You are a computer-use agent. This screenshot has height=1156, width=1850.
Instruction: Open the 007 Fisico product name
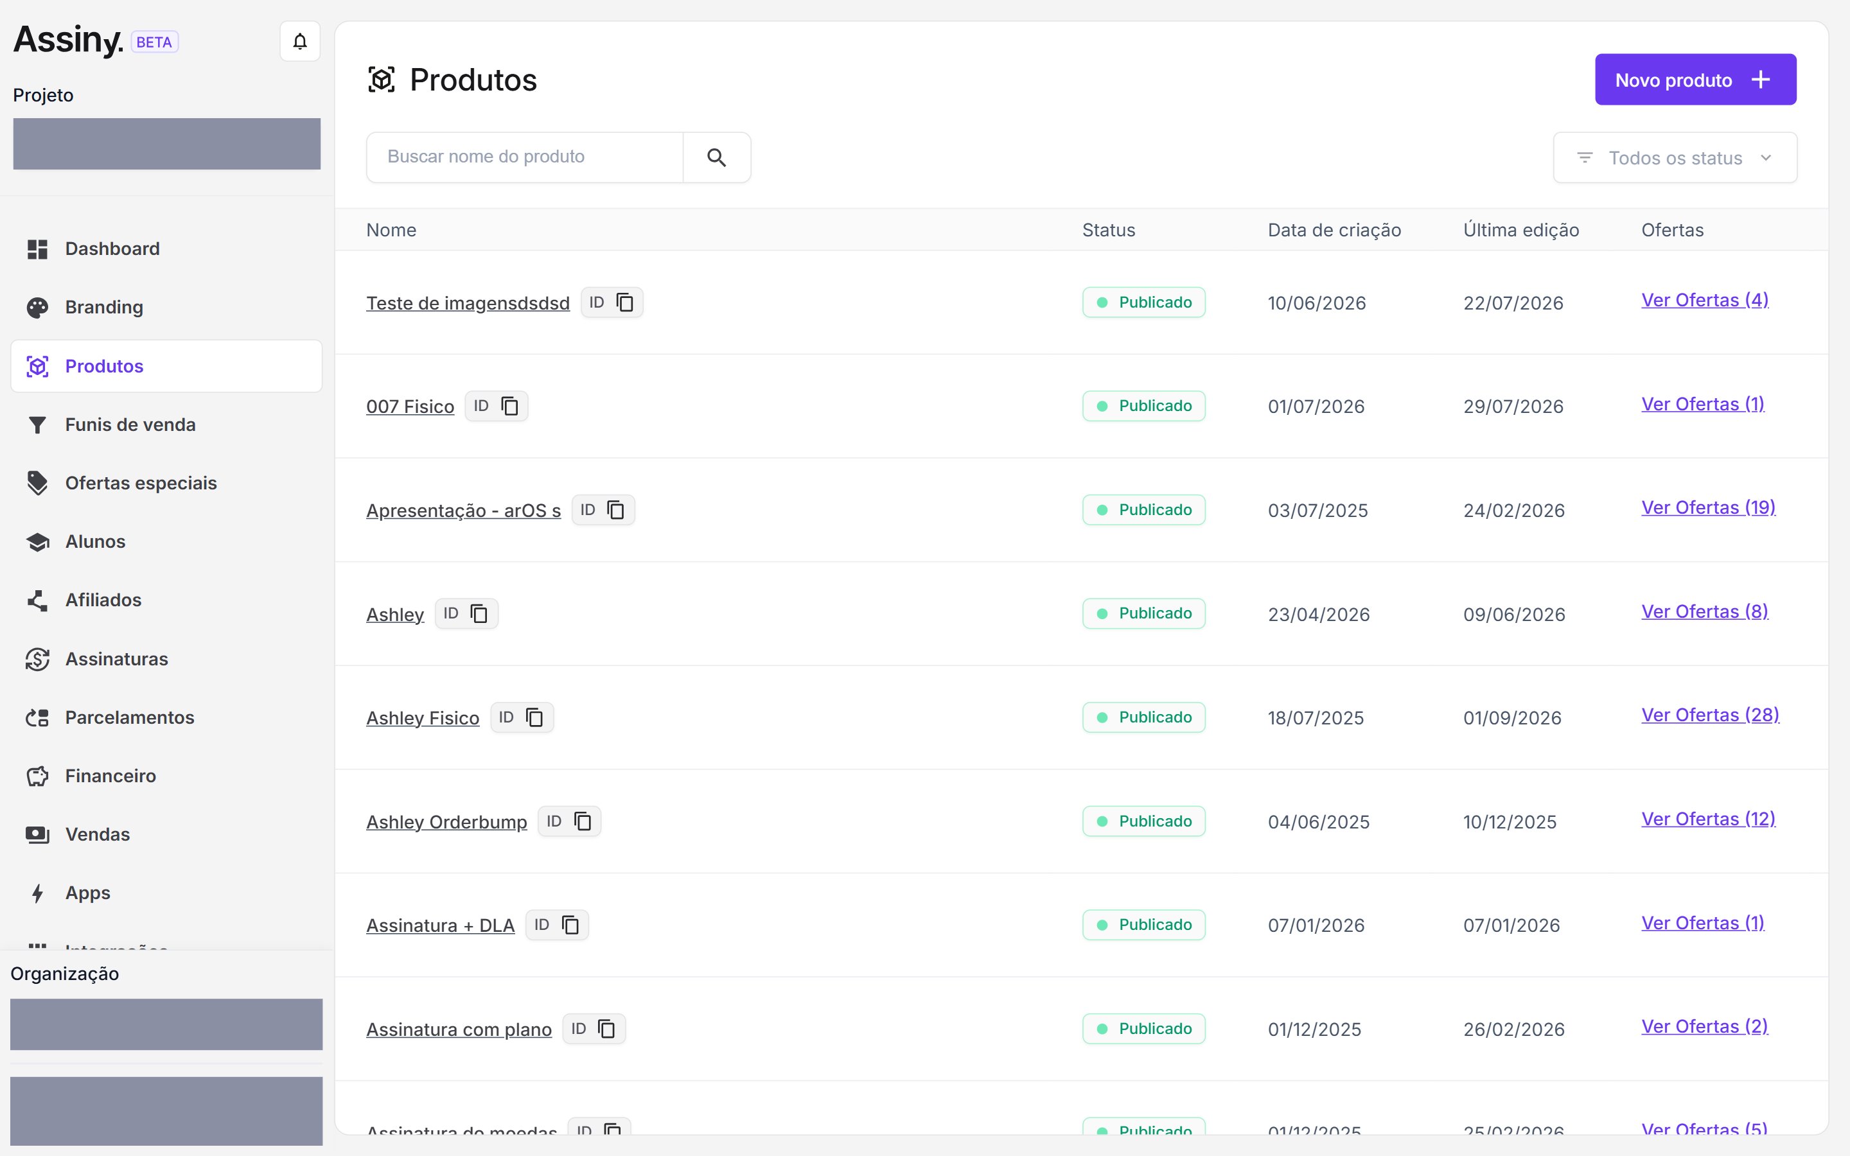410,407
